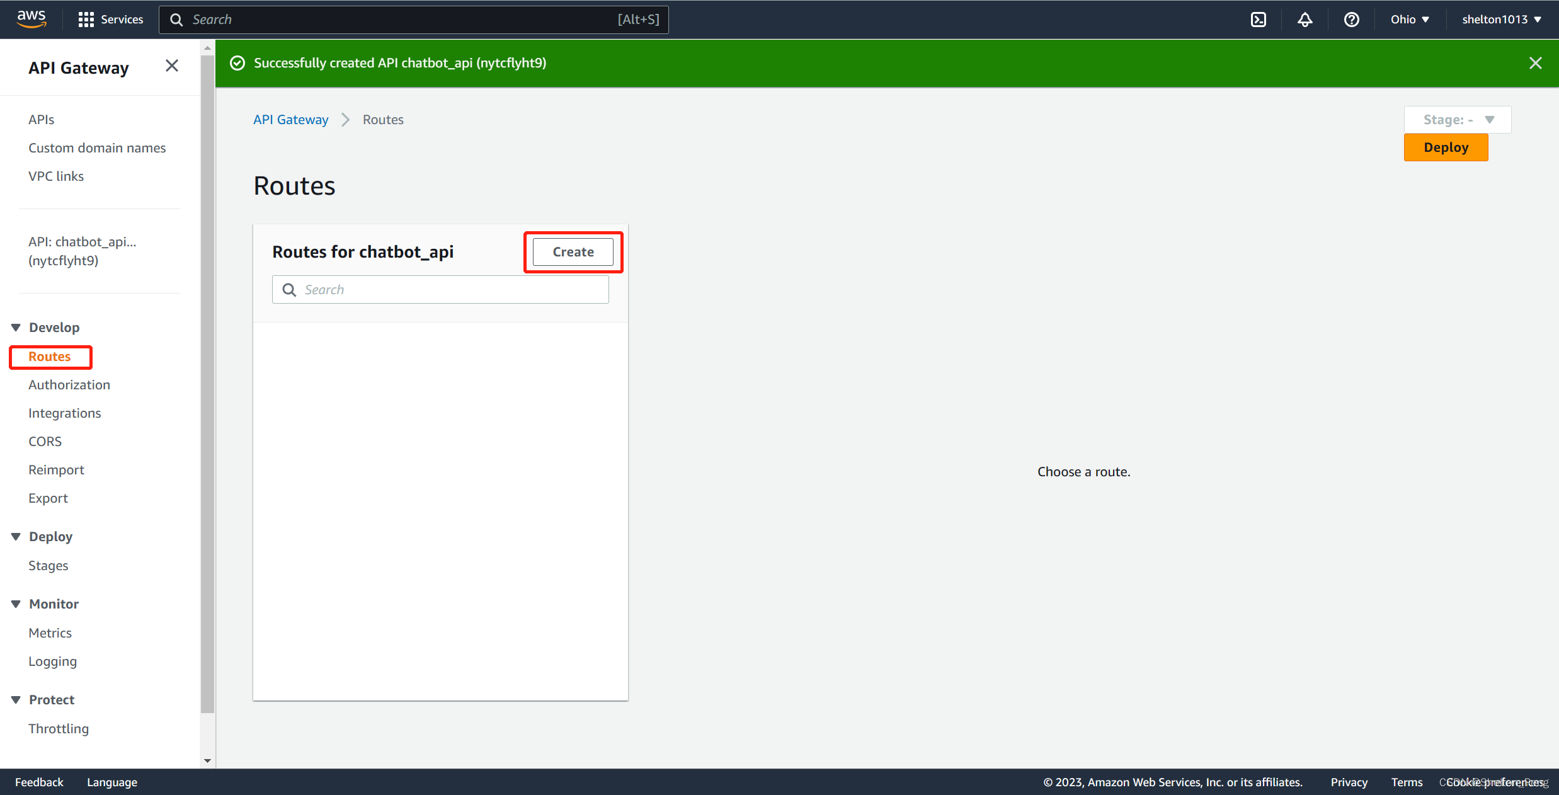Dismiss the green success banner
1559x795 pixels.
tap(1535, 63)
